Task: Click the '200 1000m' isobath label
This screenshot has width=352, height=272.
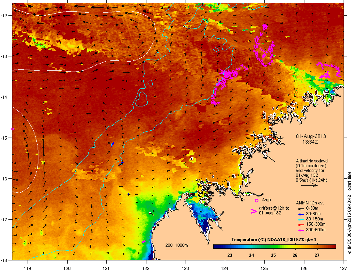Action: 176,245
